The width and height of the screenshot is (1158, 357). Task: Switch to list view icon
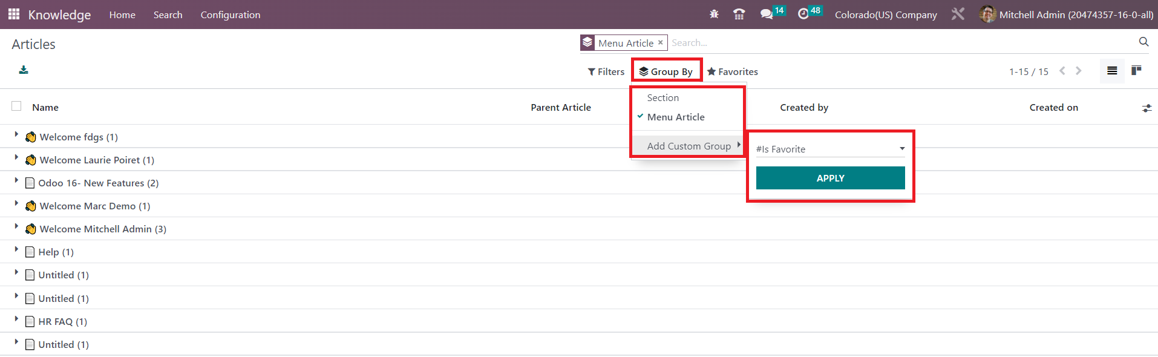[1112, 71]
